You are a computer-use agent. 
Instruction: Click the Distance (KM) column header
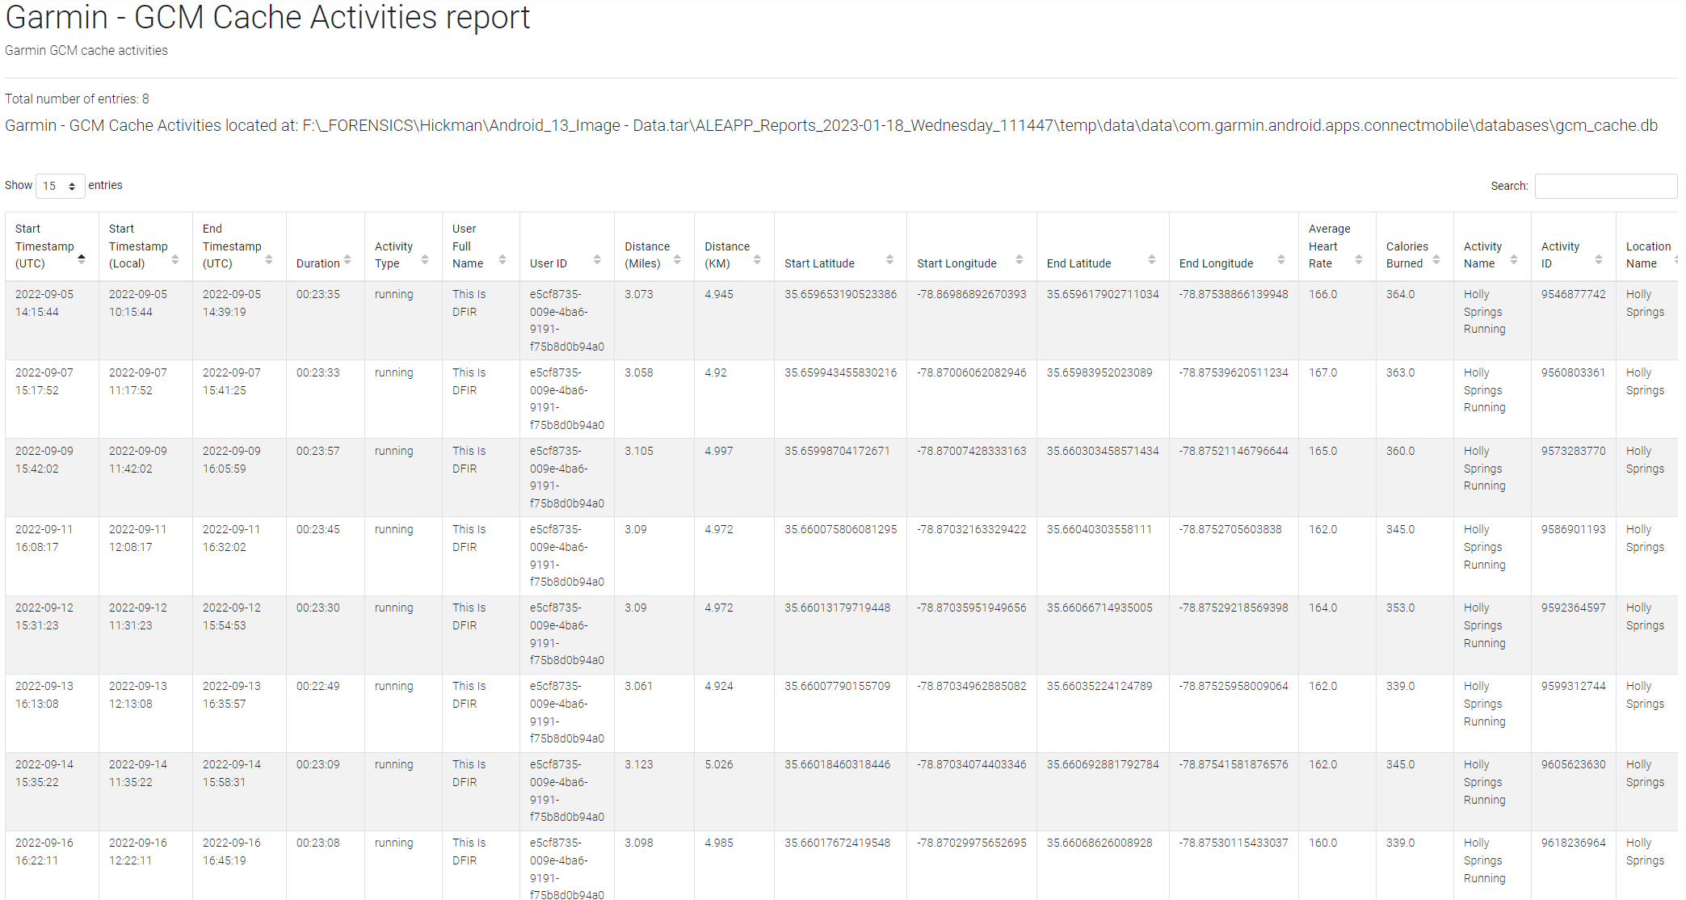click(x=727, y=254)
